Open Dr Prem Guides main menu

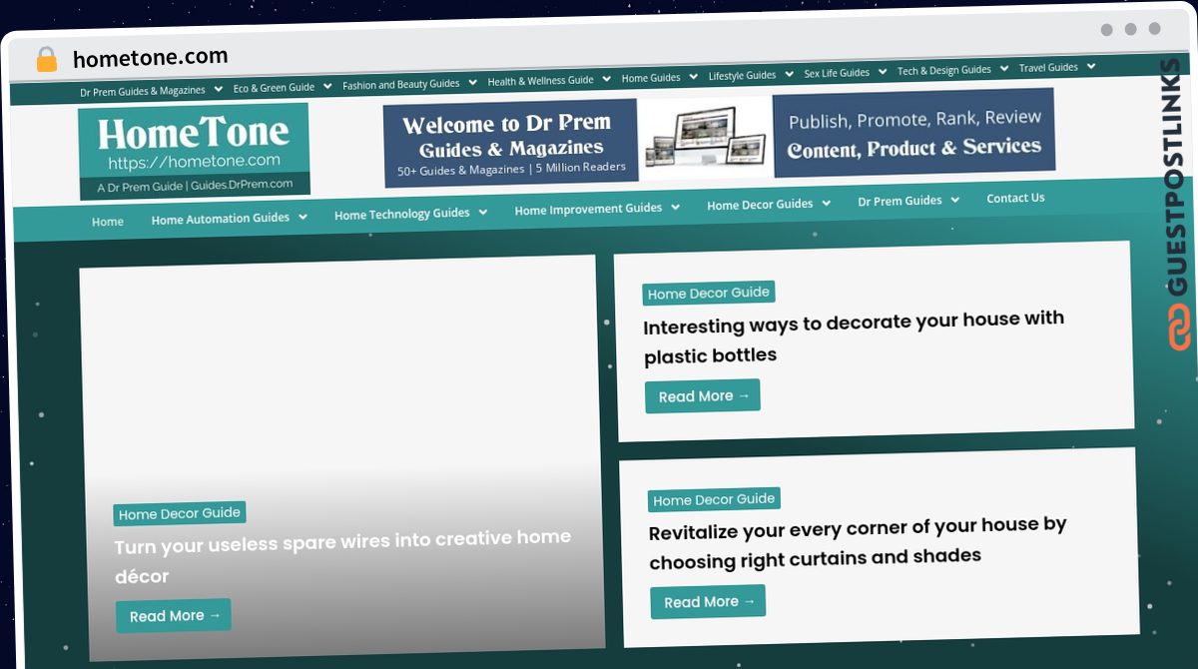pyautogui.click(x=899, y=201)
